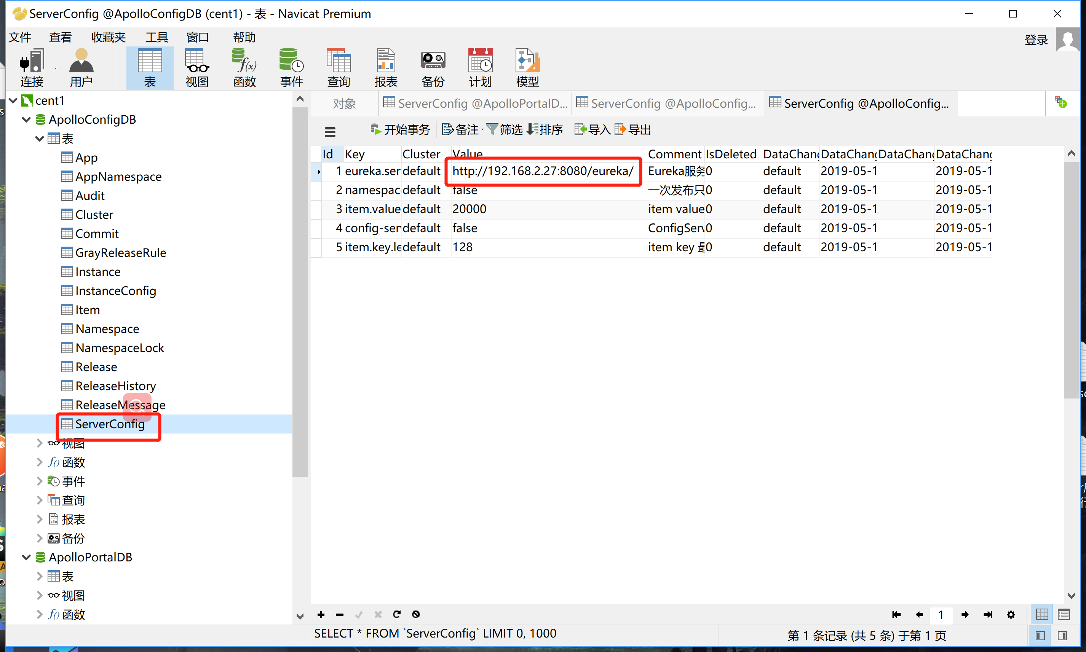The image size is (1086, 652).
Task: Toggle the left info pane button
Action: pyautogui.click(x=1040, y=635)
